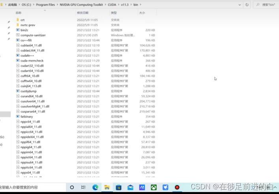Open the nvrtc-prev folder icon
Viewport: 279px width, 194px height.
[18, 25]
